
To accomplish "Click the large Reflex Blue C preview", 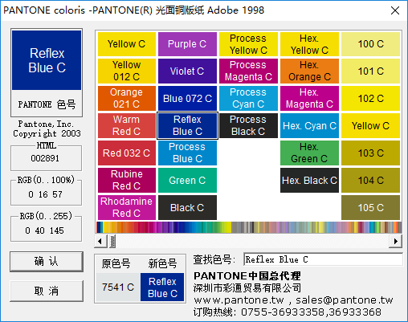I will [x=47, y=60].
